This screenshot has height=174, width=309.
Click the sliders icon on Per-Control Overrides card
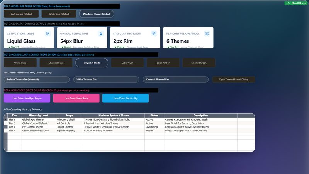coord(207,34)
